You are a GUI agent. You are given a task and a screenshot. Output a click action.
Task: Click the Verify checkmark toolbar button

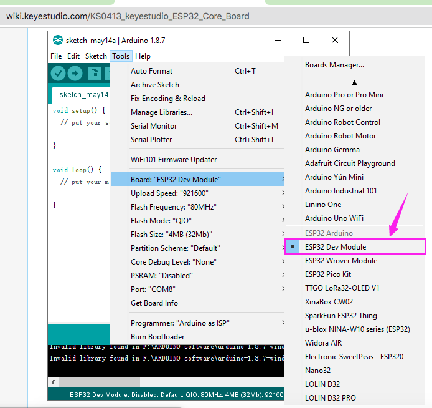tap(58, 74)
